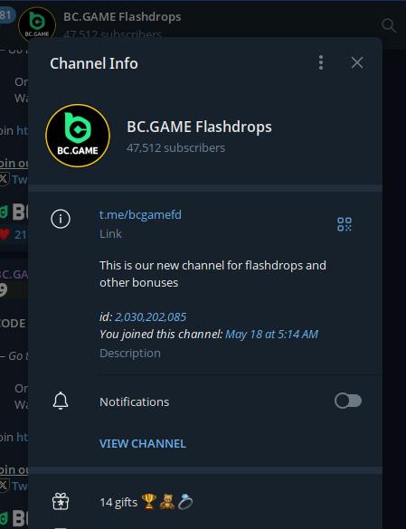Click the teddy bear gift emoji

pos(167,502)
